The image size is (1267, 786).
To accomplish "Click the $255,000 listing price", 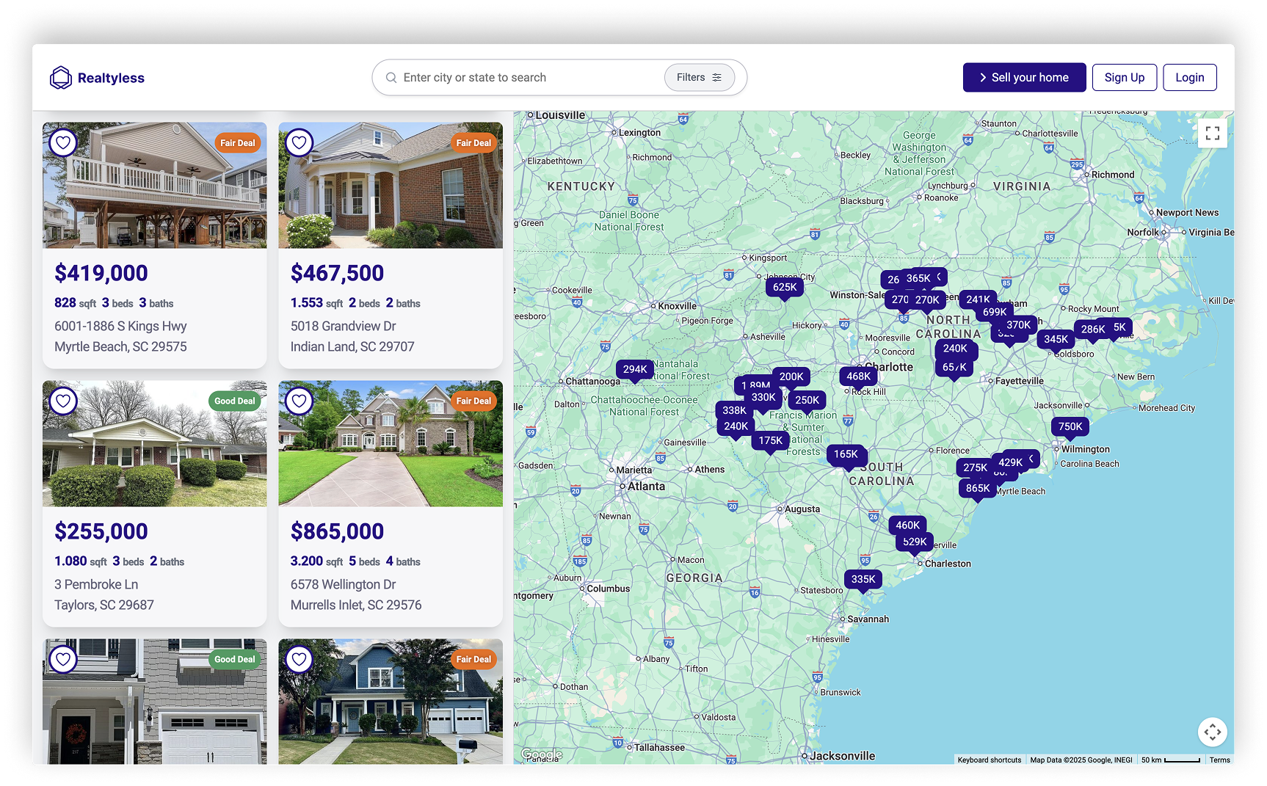I will (x=101, y=532).
